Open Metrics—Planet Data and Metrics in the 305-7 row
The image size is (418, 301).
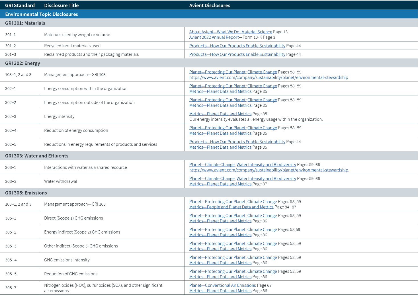pyautogui.click(x=220, y=290)
